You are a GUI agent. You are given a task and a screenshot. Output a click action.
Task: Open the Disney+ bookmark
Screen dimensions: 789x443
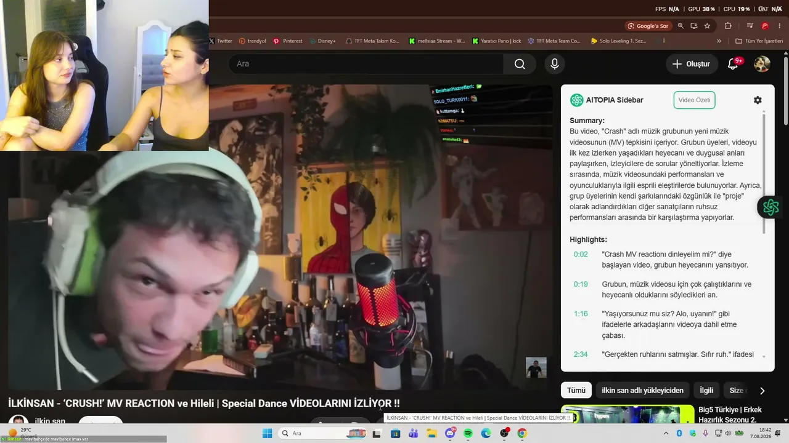coord(322,41)
